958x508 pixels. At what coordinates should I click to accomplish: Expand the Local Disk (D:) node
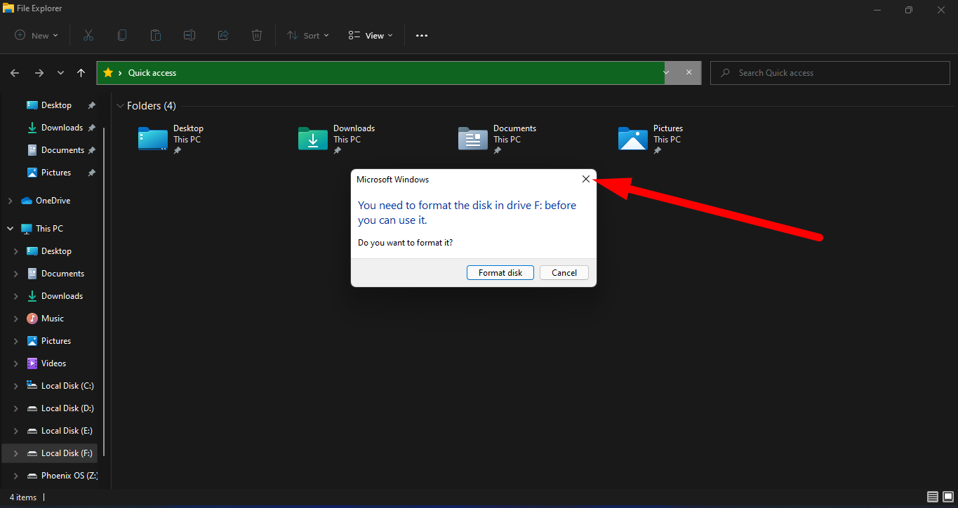pyautogui.click(x=16, y=408)
